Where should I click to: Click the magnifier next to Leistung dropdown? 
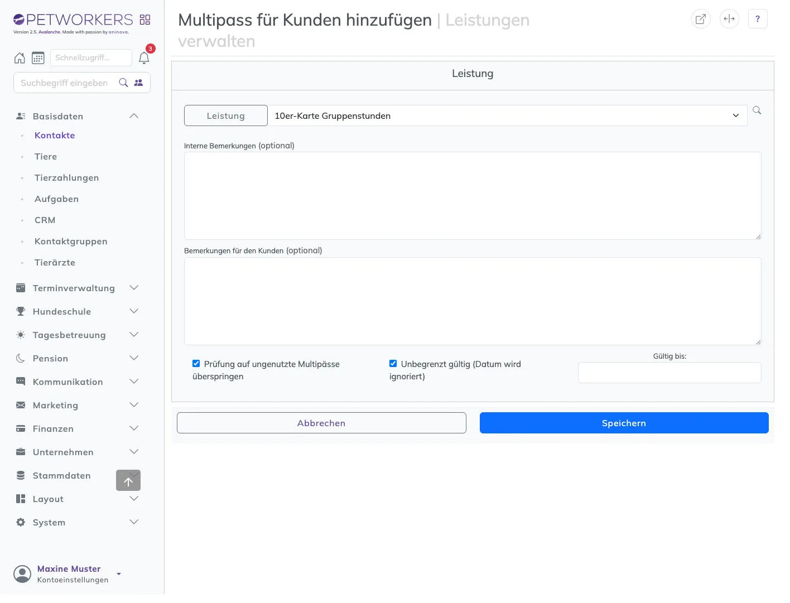pyautogui.click(x=757, y=110)
